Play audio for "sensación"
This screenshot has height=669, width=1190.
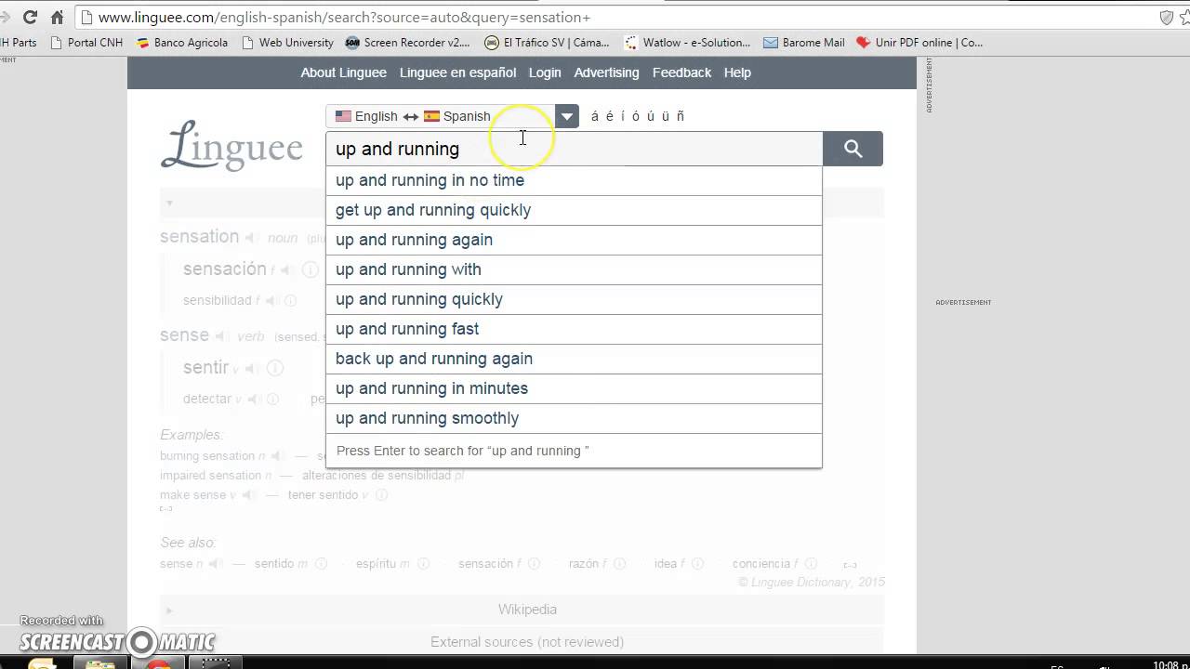[287, 270]
